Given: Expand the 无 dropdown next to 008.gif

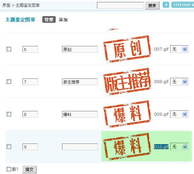Looking at the screenshot, I should point(179,82).
